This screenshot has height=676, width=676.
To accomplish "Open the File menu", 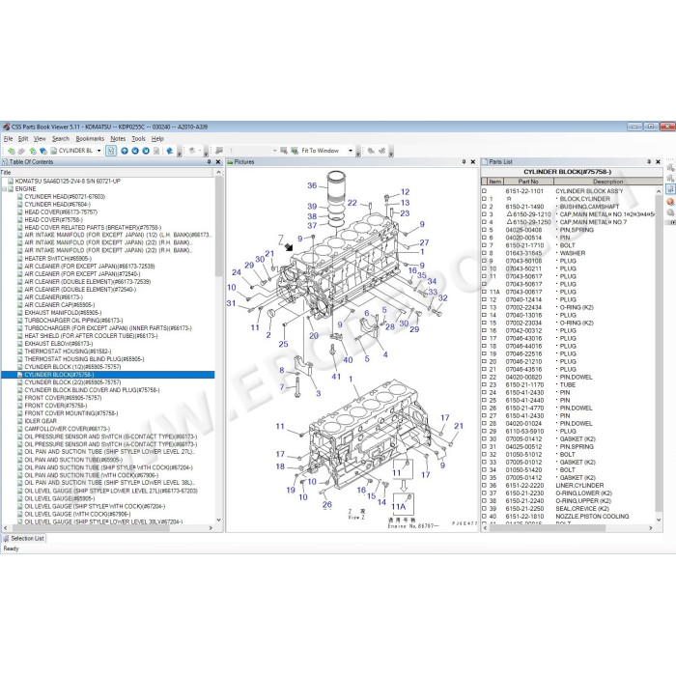I will pos(8,139).
